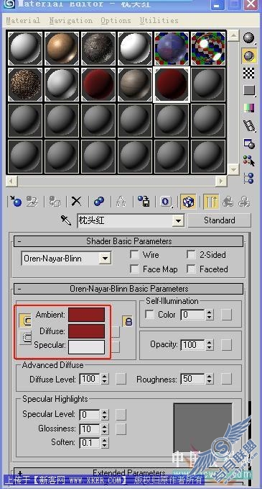Click the eyedropper pick material icon
Screen dimensions: 262x489
[66, 220]
